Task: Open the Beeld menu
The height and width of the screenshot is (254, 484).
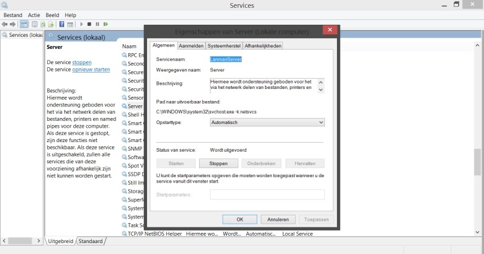Action: point(52,15)
